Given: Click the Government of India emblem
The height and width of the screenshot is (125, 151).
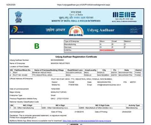Looking at the screenshot, I should pyautogui.click(x=18, y=17).
